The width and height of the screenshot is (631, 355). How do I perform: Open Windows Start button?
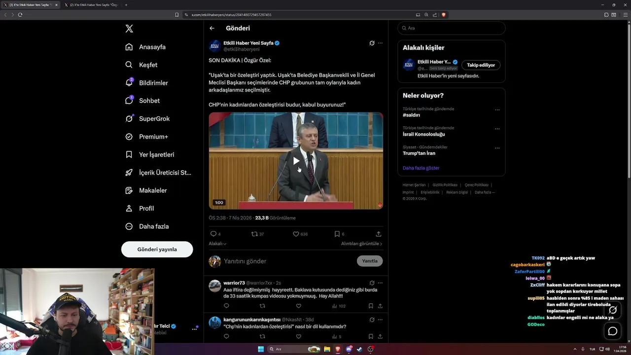261,349
